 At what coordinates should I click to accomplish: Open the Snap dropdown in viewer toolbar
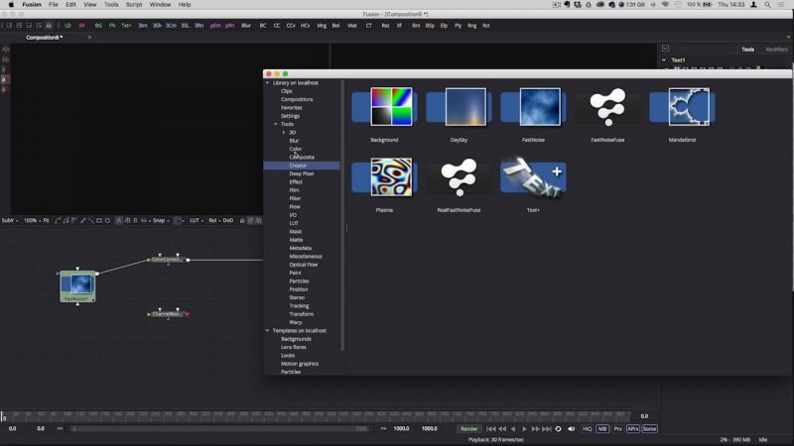(161, 220)
